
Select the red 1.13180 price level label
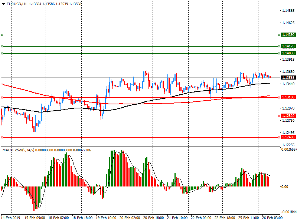[288, 97]
